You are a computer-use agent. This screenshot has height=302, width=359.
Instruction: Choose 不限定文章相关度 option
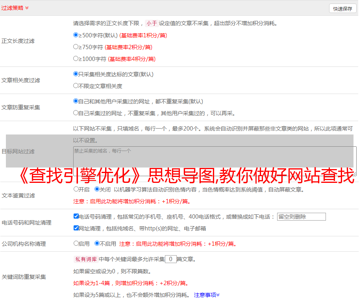point(76,86)
